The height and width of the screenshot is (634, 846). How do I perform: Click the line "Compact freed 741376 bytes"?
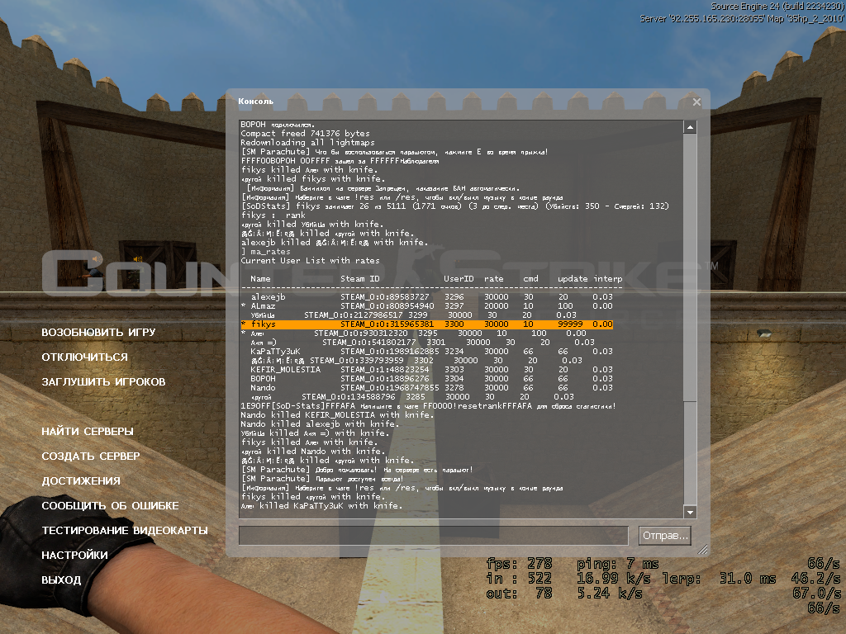(x=306, y=133)
